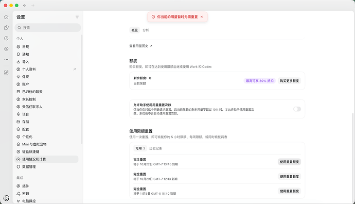Open the 配置 settings icon
Viewport: 355px width, 204px height.
[x=19, y=129]
